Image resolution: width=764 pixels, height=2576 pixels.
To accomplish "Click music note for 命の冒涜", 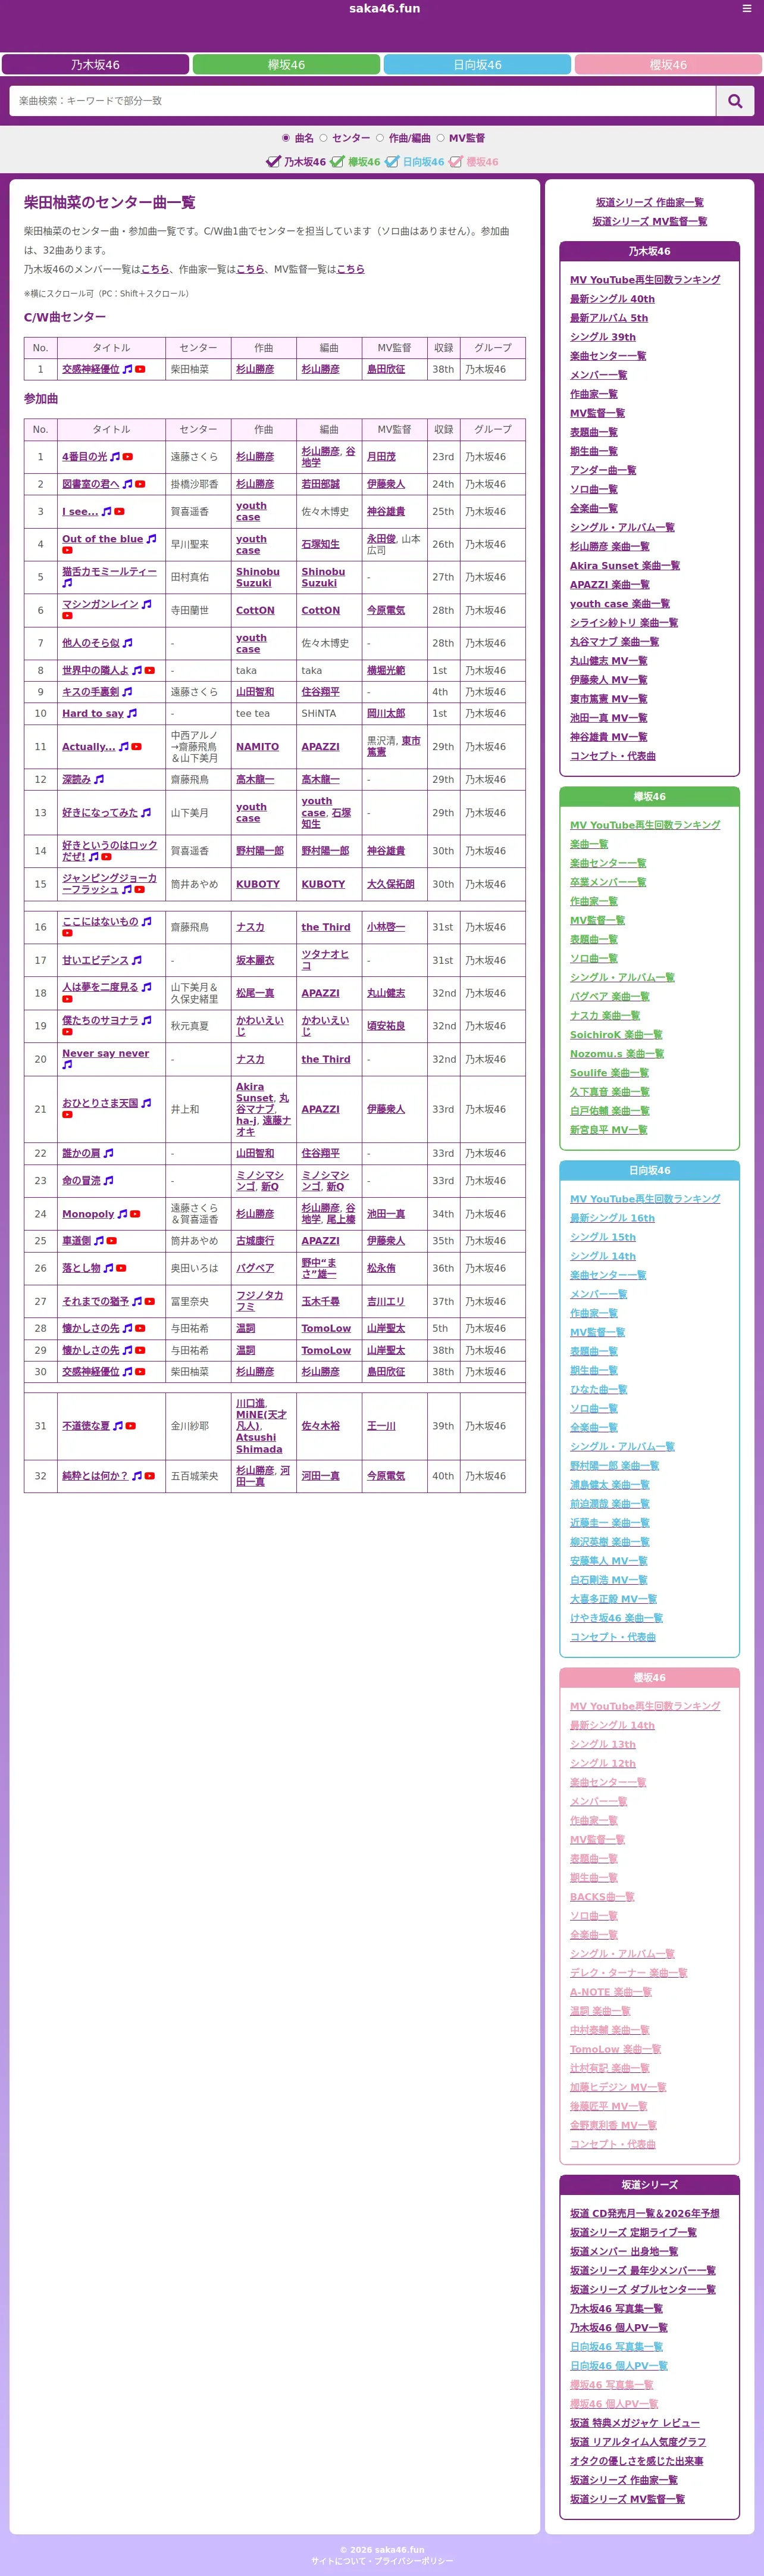I will click(109, 1181).
